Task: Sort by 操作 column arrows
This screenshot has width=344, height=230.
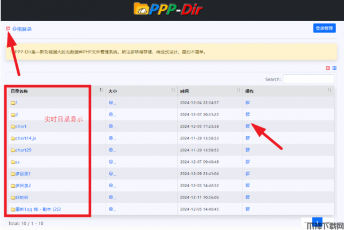Action: click(x=330, y=90)
